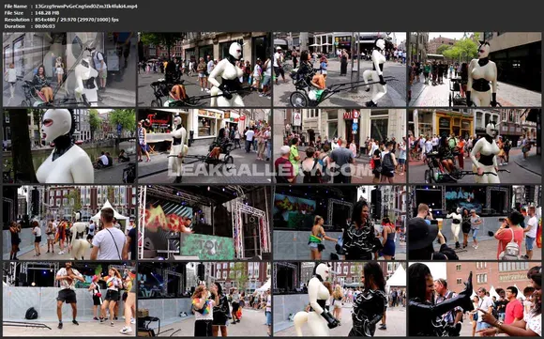Select bottom-right thumbnail with raised black glove
Image resolution: width=544 pixels, height=339 pixels.
tap(475, 299)
